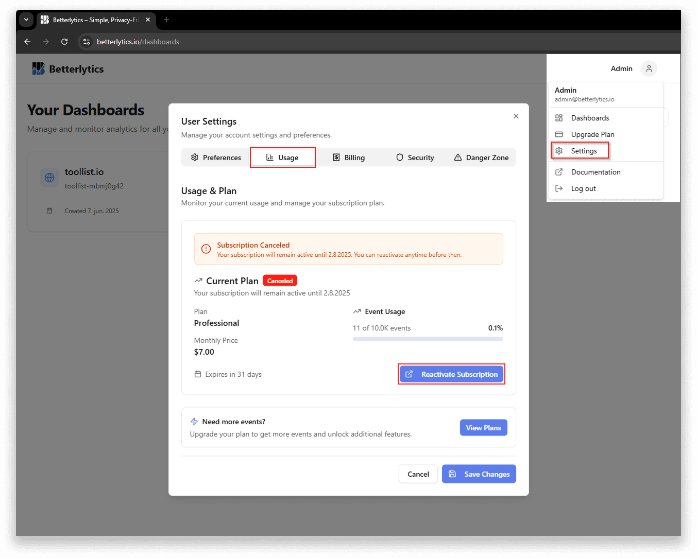697x558 pixels.
Task: Click the Dashboards grid icon
Action: pos(559,118)
